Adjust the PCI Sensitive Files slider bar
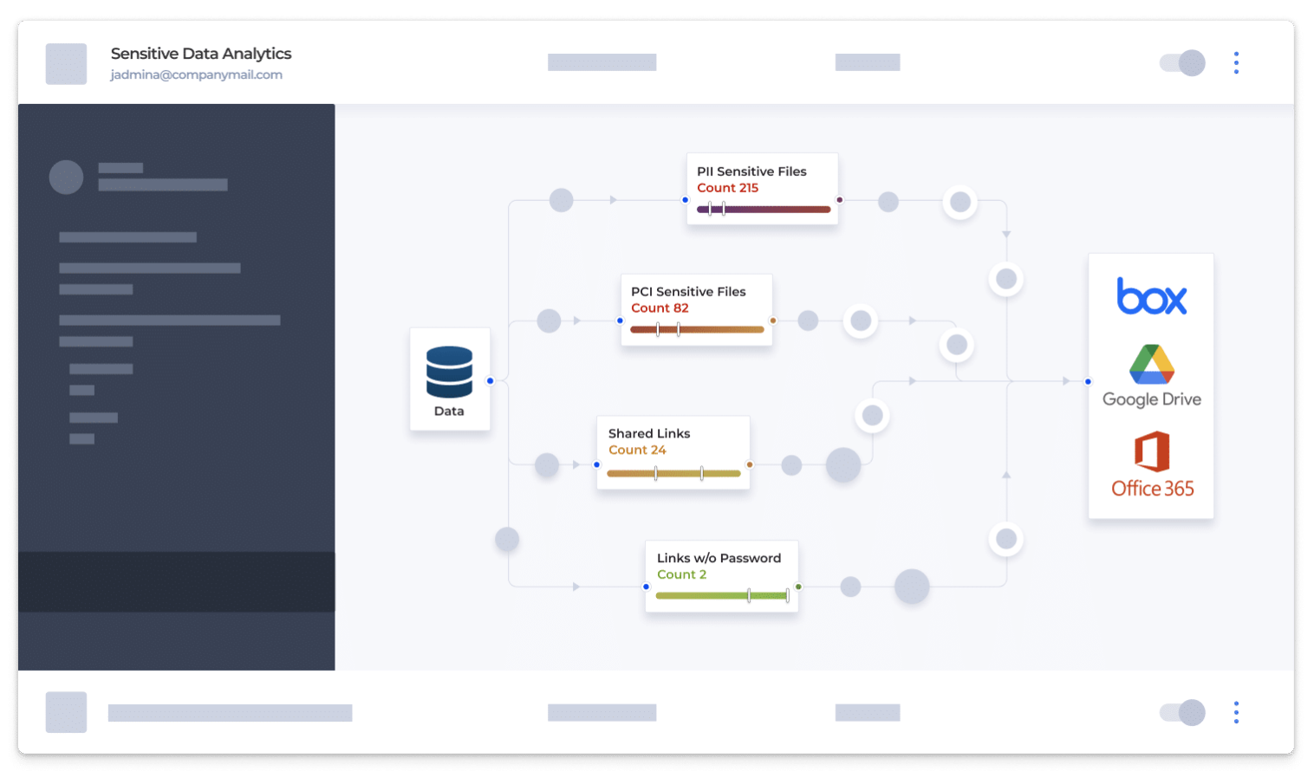 click(697, 329)
